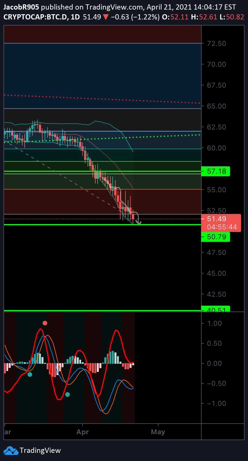Click the 40.51 green price label
This screenshot has width=248, height=461.
pos(216,309)
